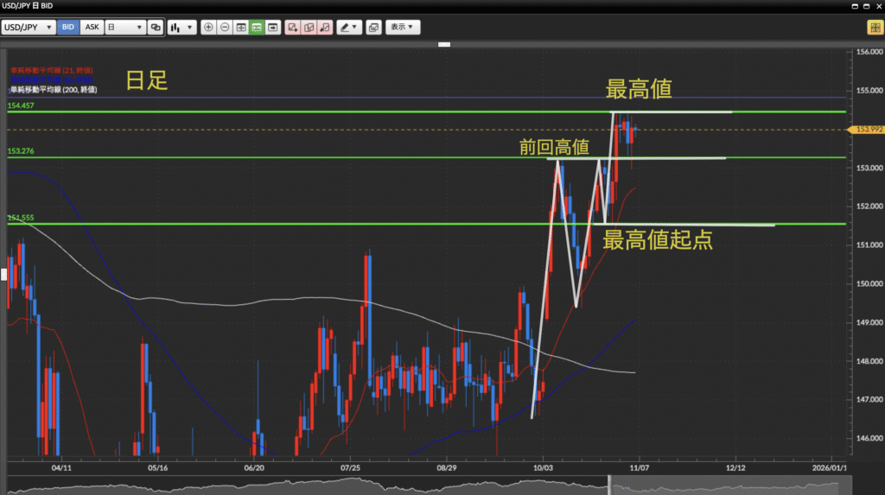The image size is (885, 495).
Task: Toggle the green highlighted chart display button
Action: point(257,28)
